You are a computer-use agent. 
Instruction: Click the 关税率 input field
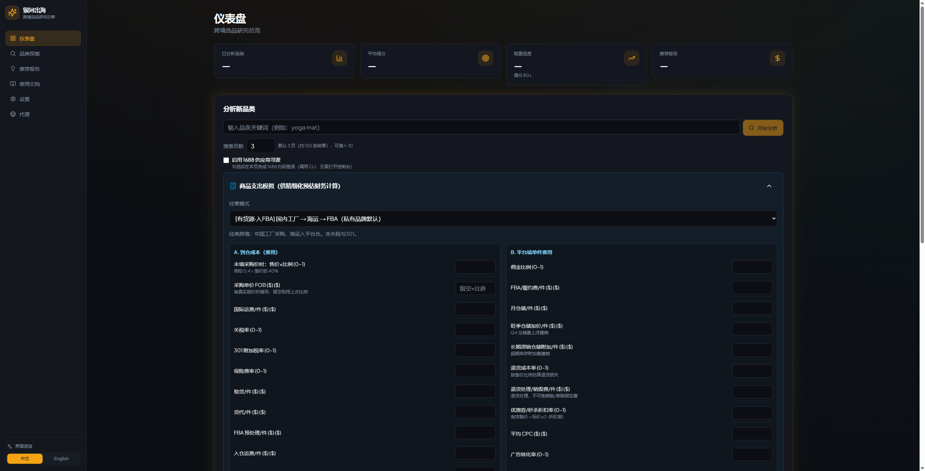475,330
